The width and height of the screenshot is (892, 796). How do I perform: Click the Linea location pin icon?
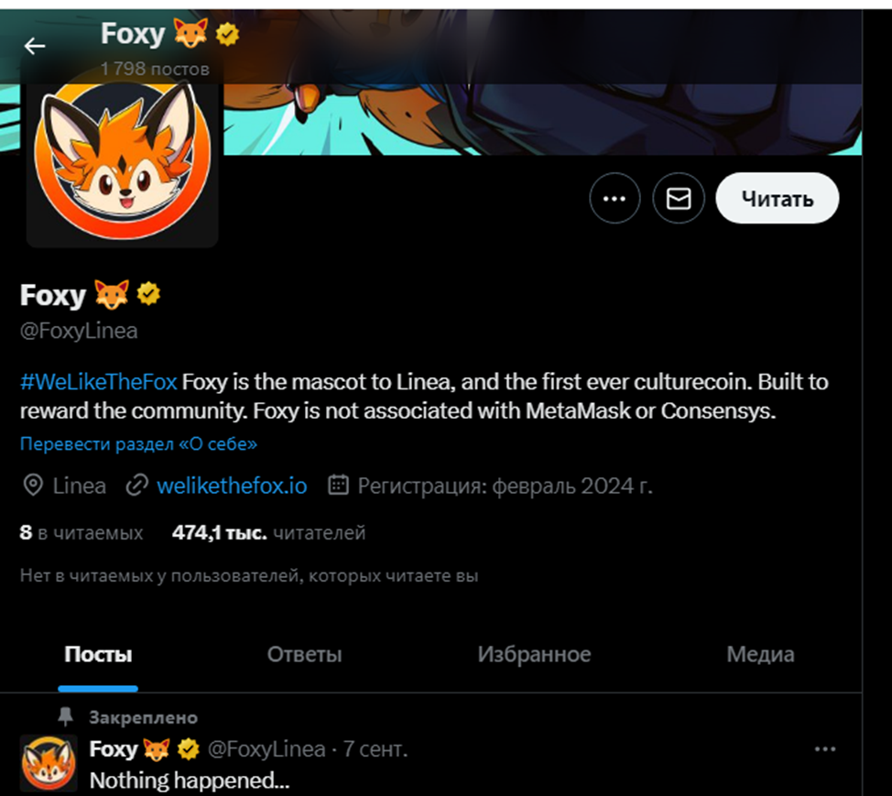pyautogui.click(x=33, y=485)
